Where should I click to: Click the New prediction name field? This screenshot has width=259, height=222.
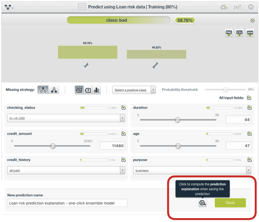coord(67,203)
